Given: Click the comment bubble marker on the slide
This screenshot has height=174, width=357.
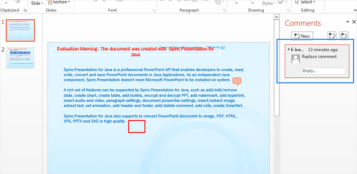Looking at the screenshot, I should [x=237, y=81].
